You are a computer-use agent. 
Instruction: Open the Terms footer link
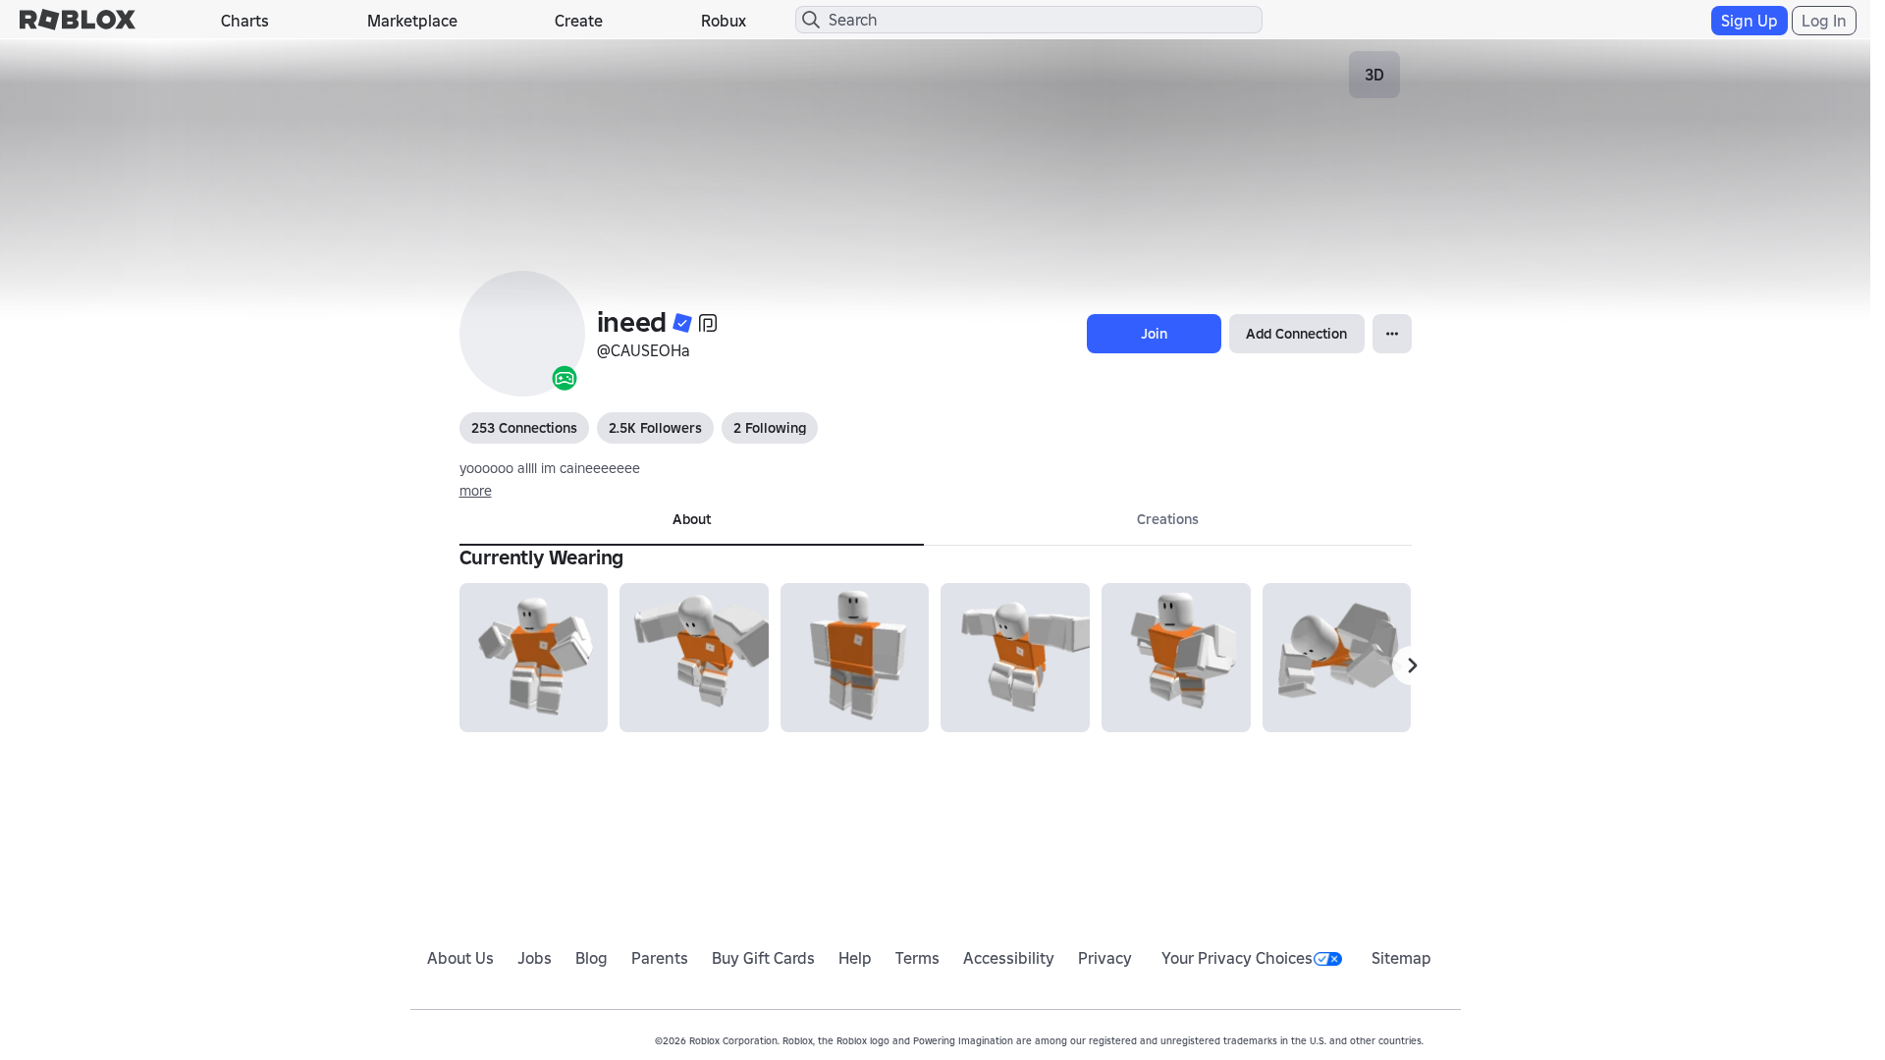(917, 958)
